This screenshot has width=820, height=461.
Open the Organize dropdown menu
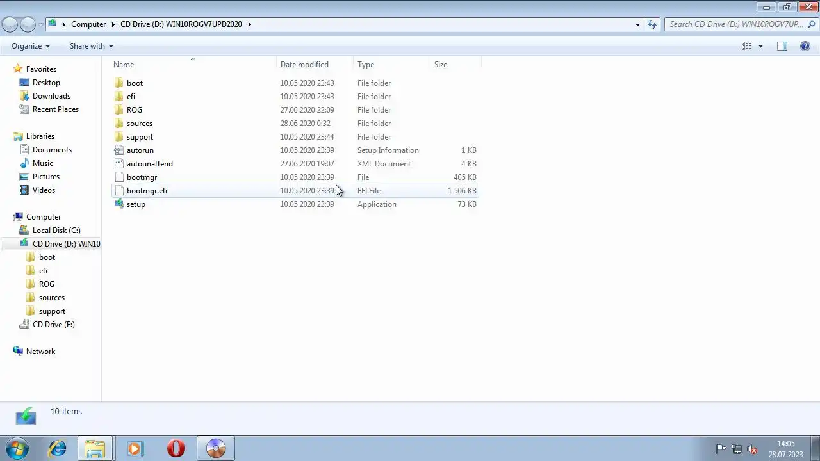(x=31, y=46)
